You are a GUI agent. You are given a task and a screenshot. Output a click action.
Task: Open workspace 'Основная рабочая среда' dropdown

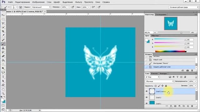click(x=183, y=7)
